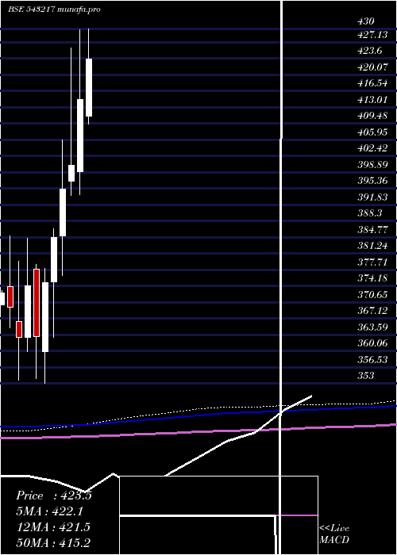The image size is (397, 555).
Task: Click the 395.36 price axis label
Action: [372, 181]
